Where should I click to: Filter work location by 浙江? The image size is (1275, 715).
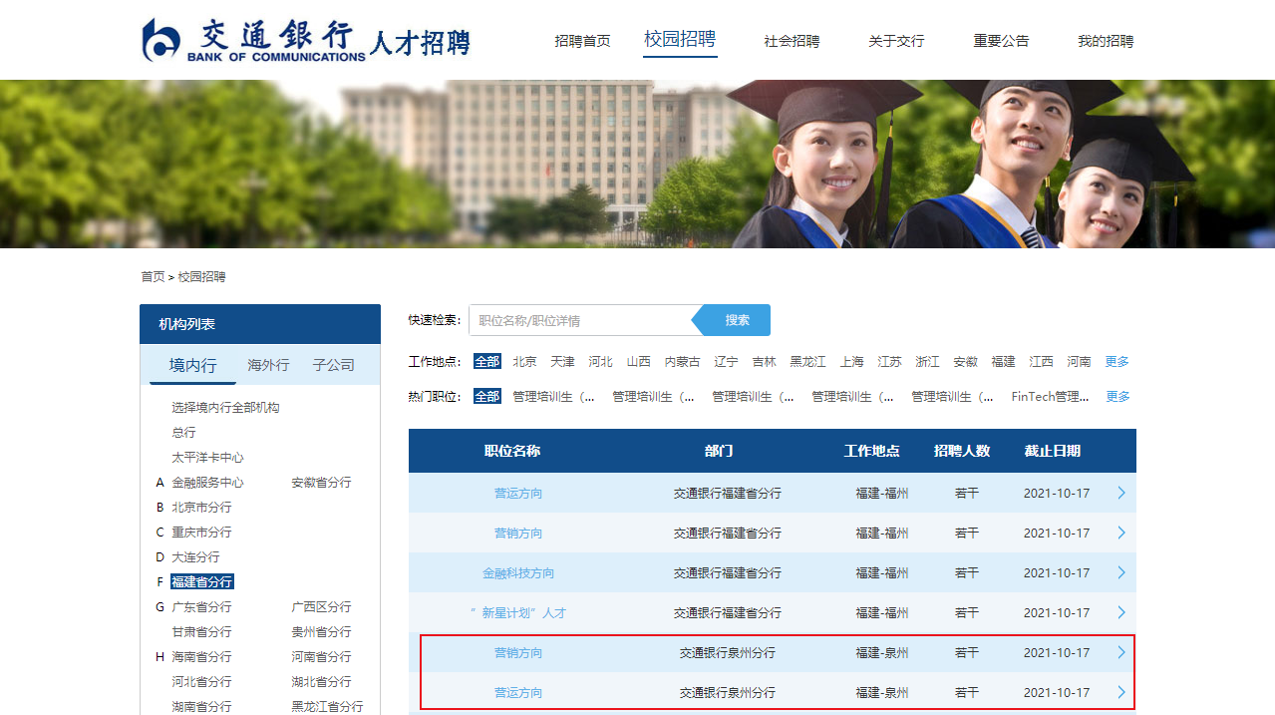(928, 361)
